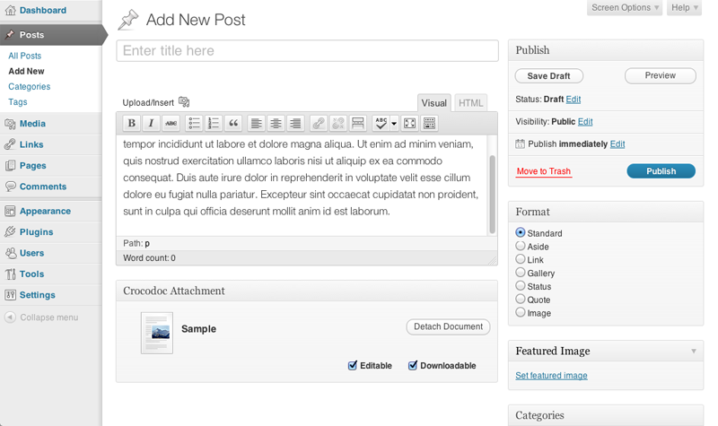This screenshot has width=718, height=426.
Task: Click the Upload/Insert media icon
Action: tap(184, 102)
